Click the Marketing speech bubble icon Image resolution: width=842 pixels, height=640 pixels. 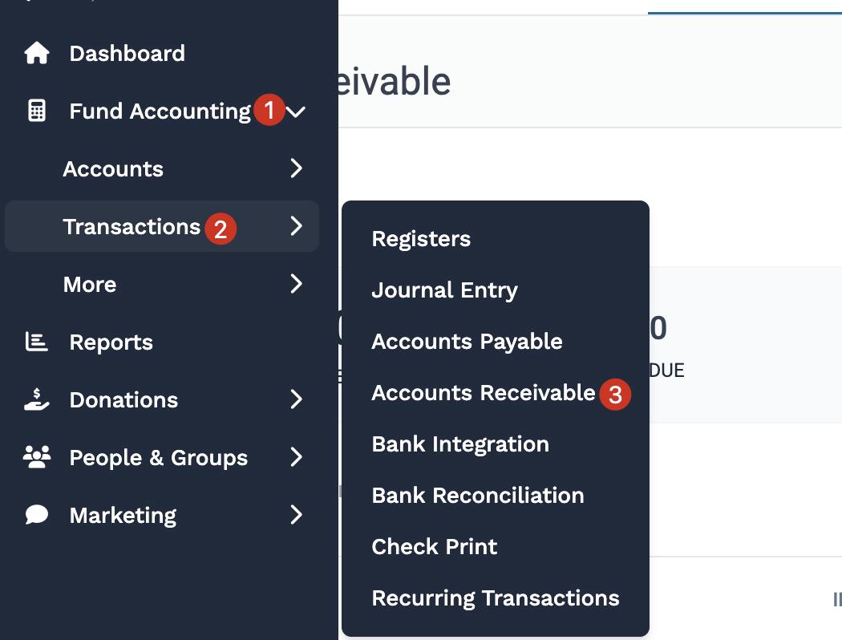coord(37,516)
